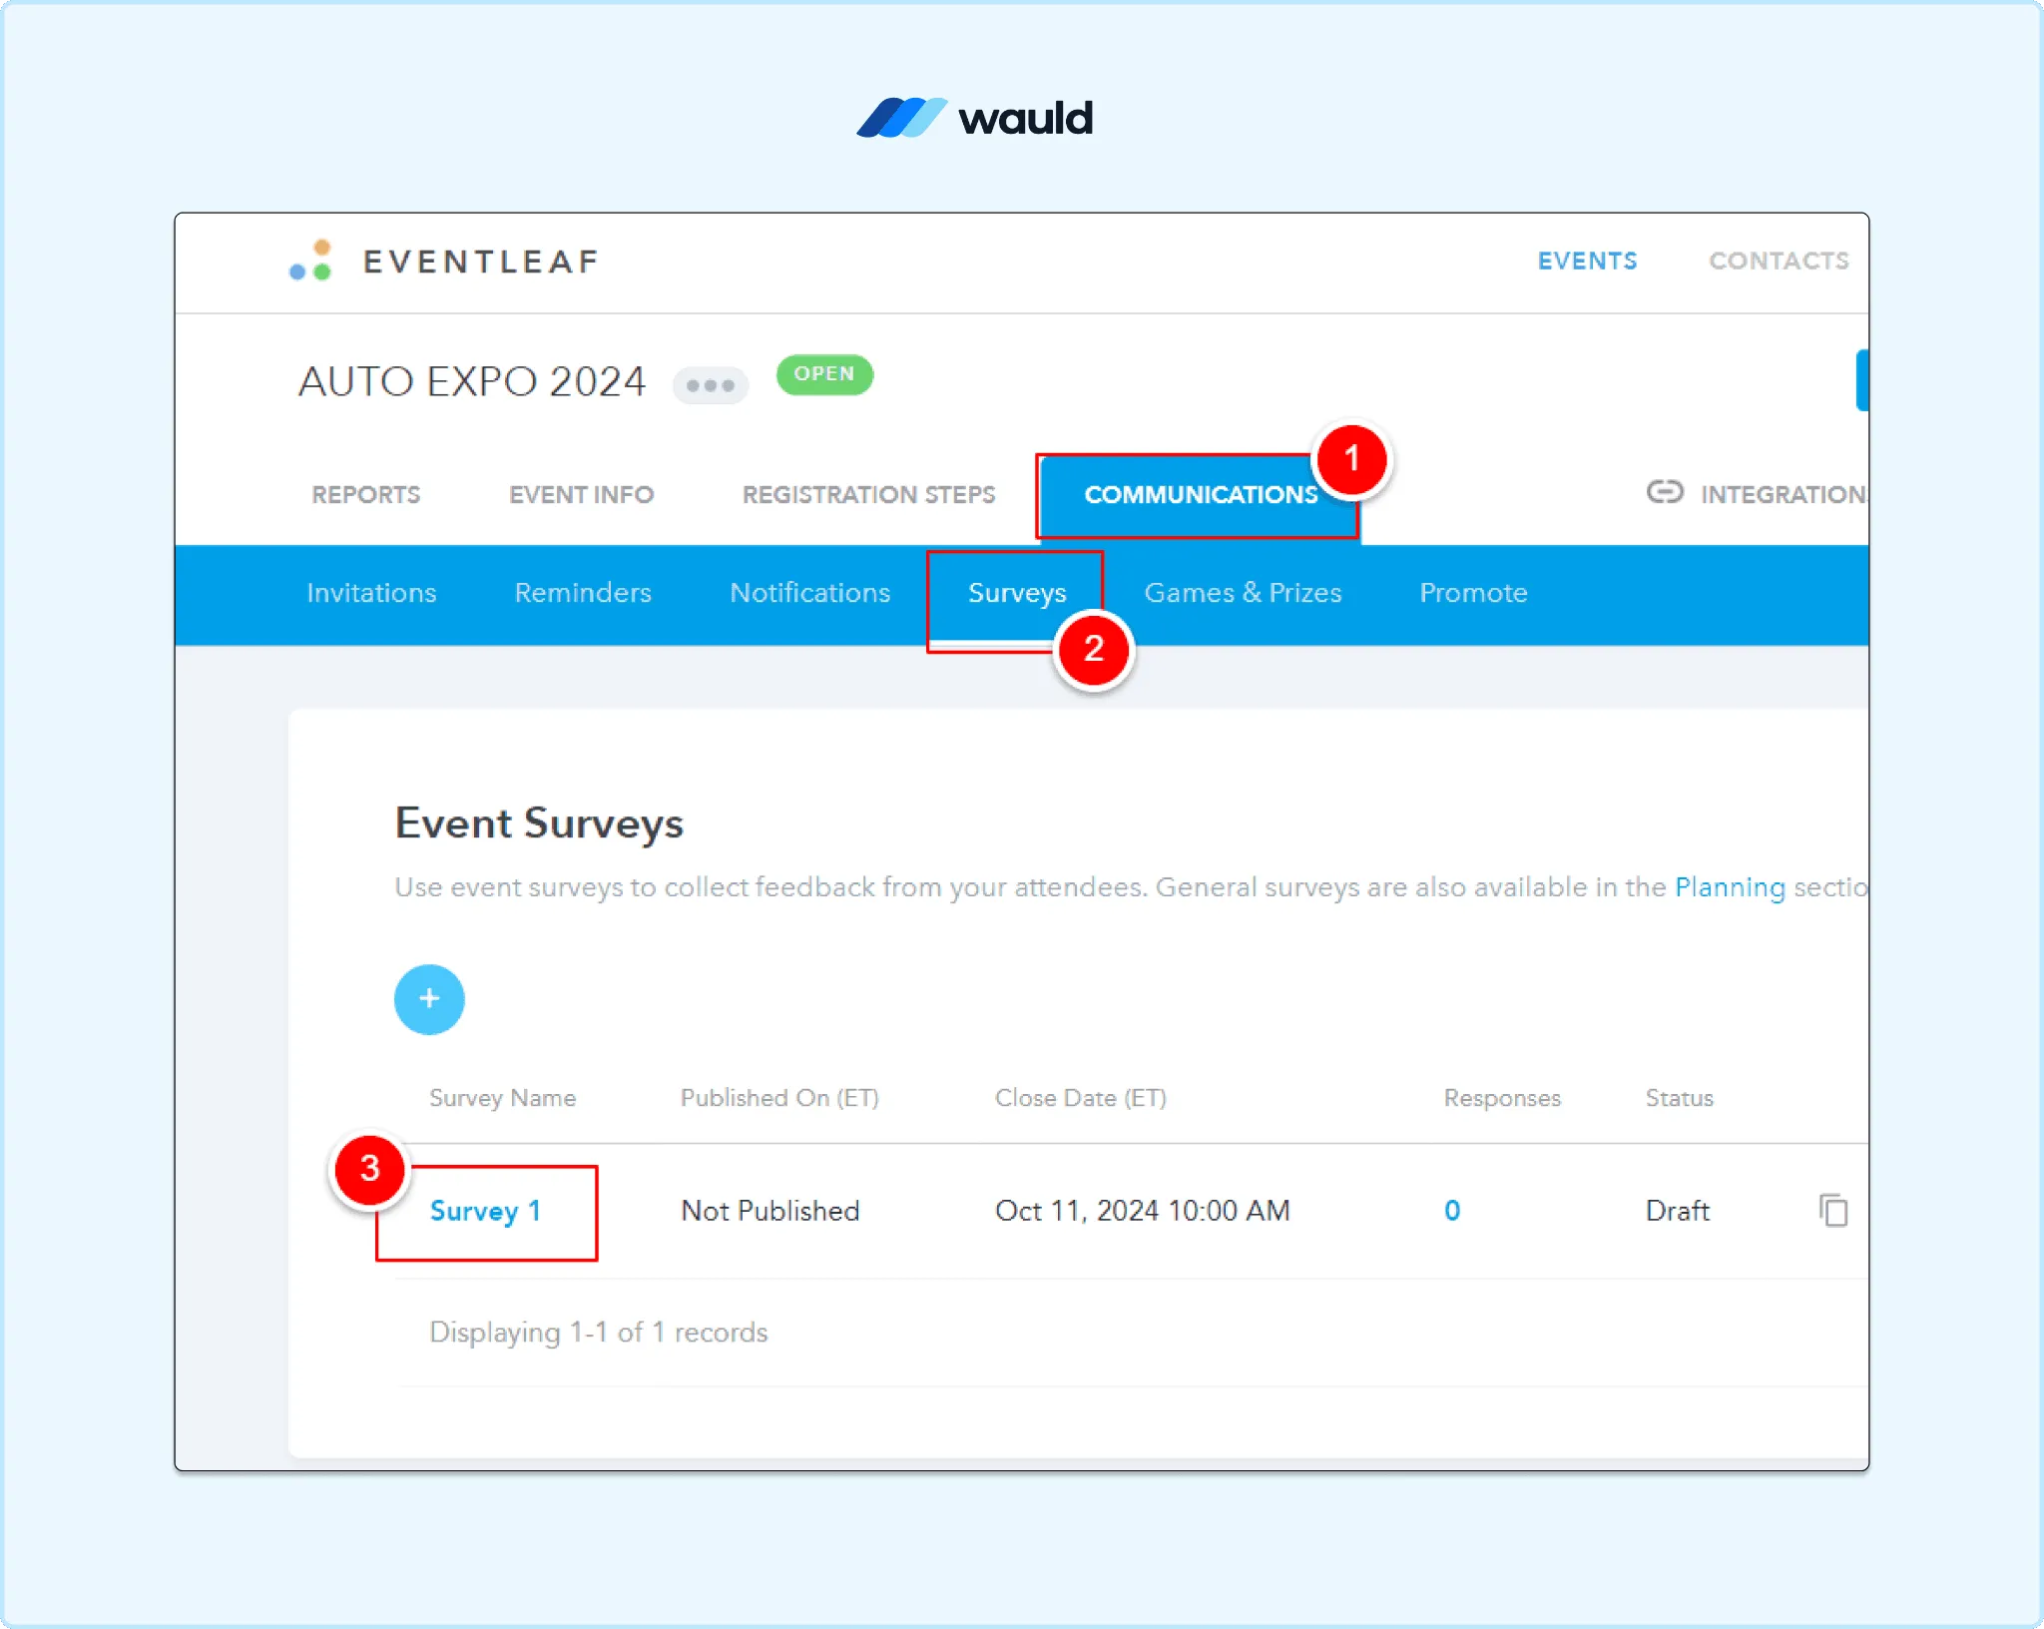Follow the Planning link in the description
Screen dimensions: 2044x1629
click(x=1730, y=887)
